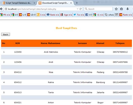Select the address Bandung
Screen dimensions: 133x105
tap(100, 82)
